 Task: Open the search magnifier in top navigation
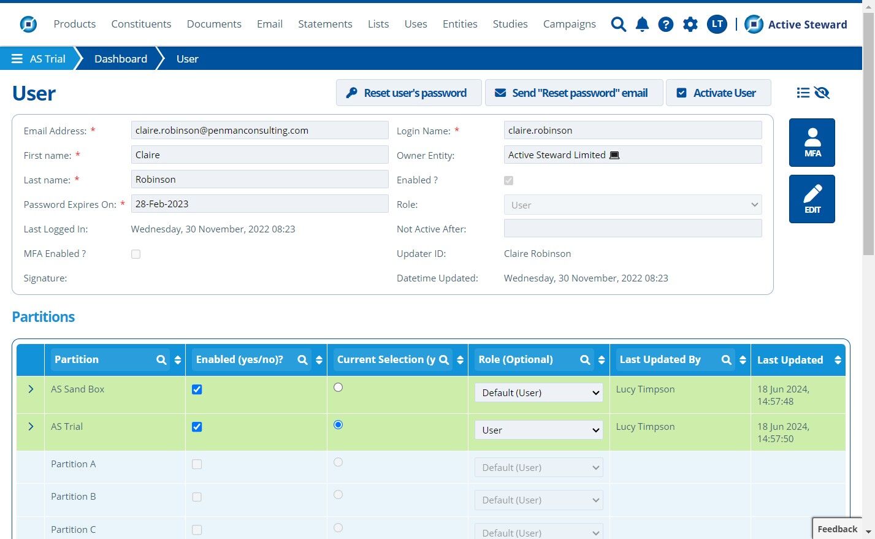[618, 25]
